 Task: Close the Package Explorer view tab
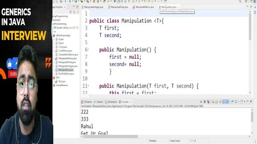65,7
